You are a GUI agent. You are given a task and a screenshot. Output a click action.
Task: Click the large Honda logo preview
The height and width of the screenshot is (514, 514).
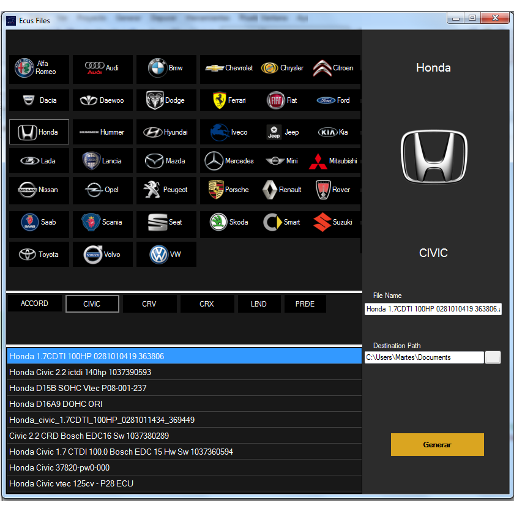(434, 157)
